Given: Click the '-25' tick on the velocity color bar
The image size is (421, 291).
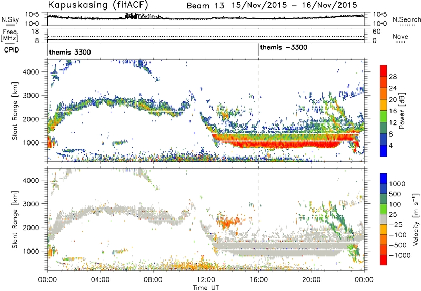Looking at the screenshot, I should [x=396, y=224].
